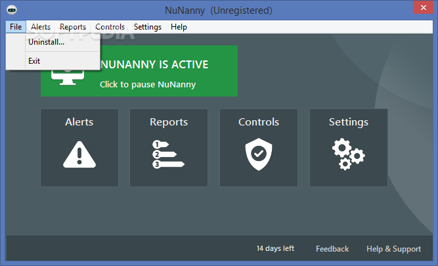
Task: Click the 14 days left text
Action: (275, 248)
